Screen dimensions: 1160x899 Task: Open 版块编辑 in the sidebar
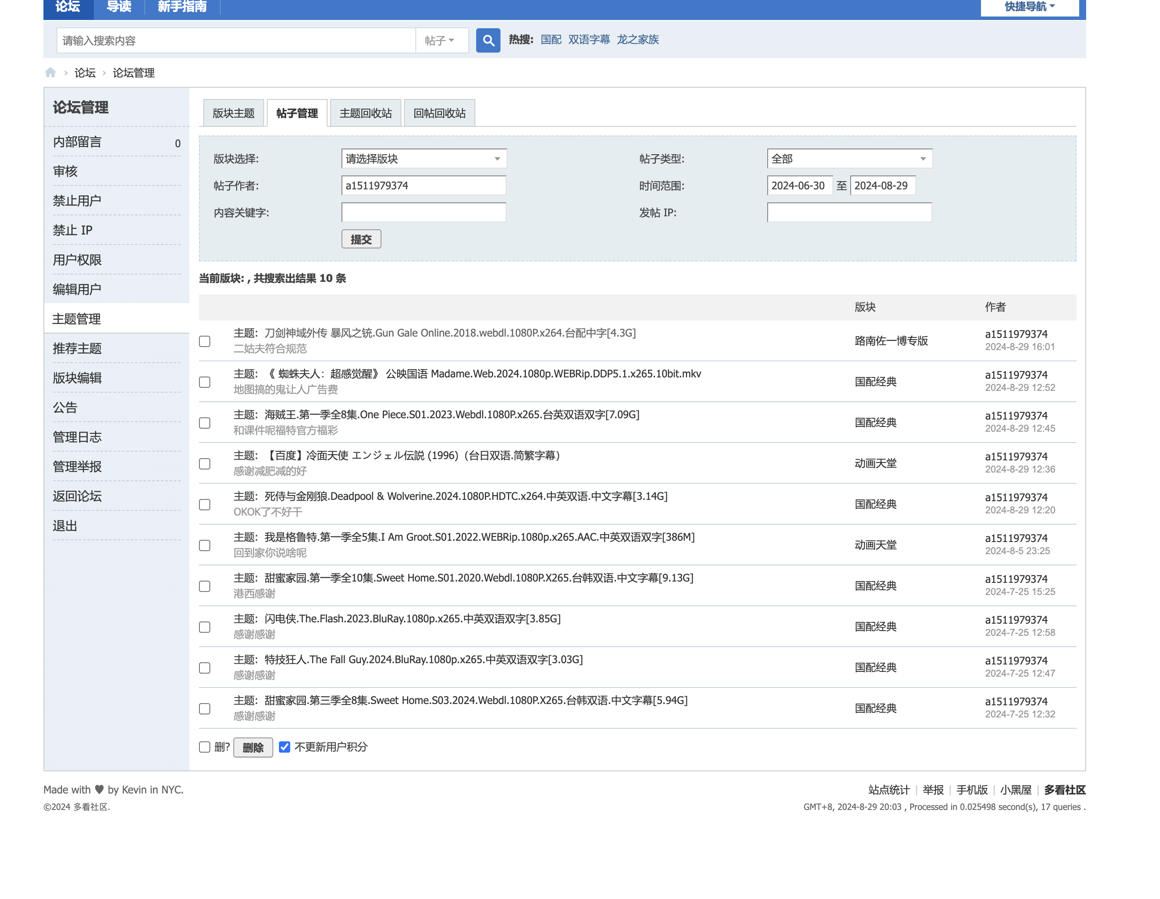[x=77, y=378]
